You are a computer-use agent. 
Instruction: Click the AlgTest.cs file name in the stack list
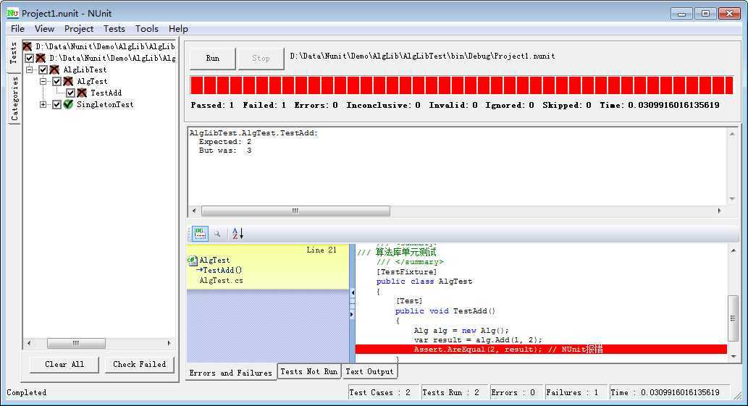click(222, 281)
